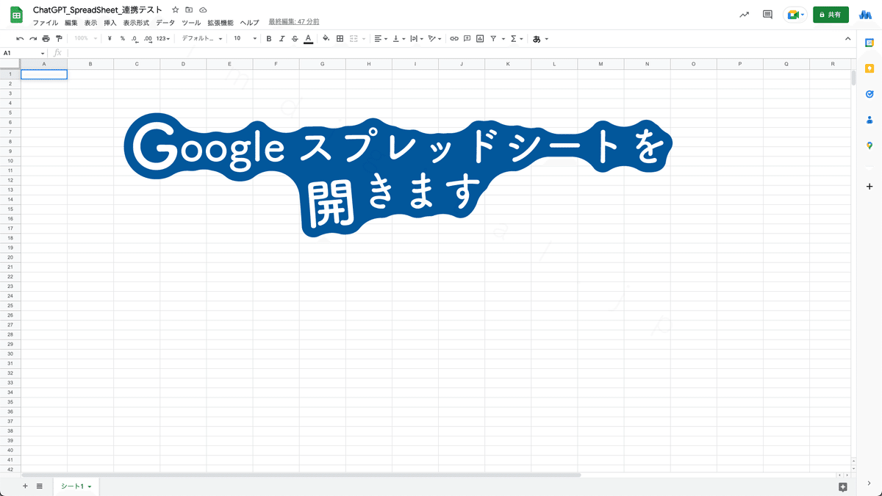This screenshot has width=882, height=496.
Task: Create a filter with the funnel icon
Action: pyautogui.click(x=495, y=38)
